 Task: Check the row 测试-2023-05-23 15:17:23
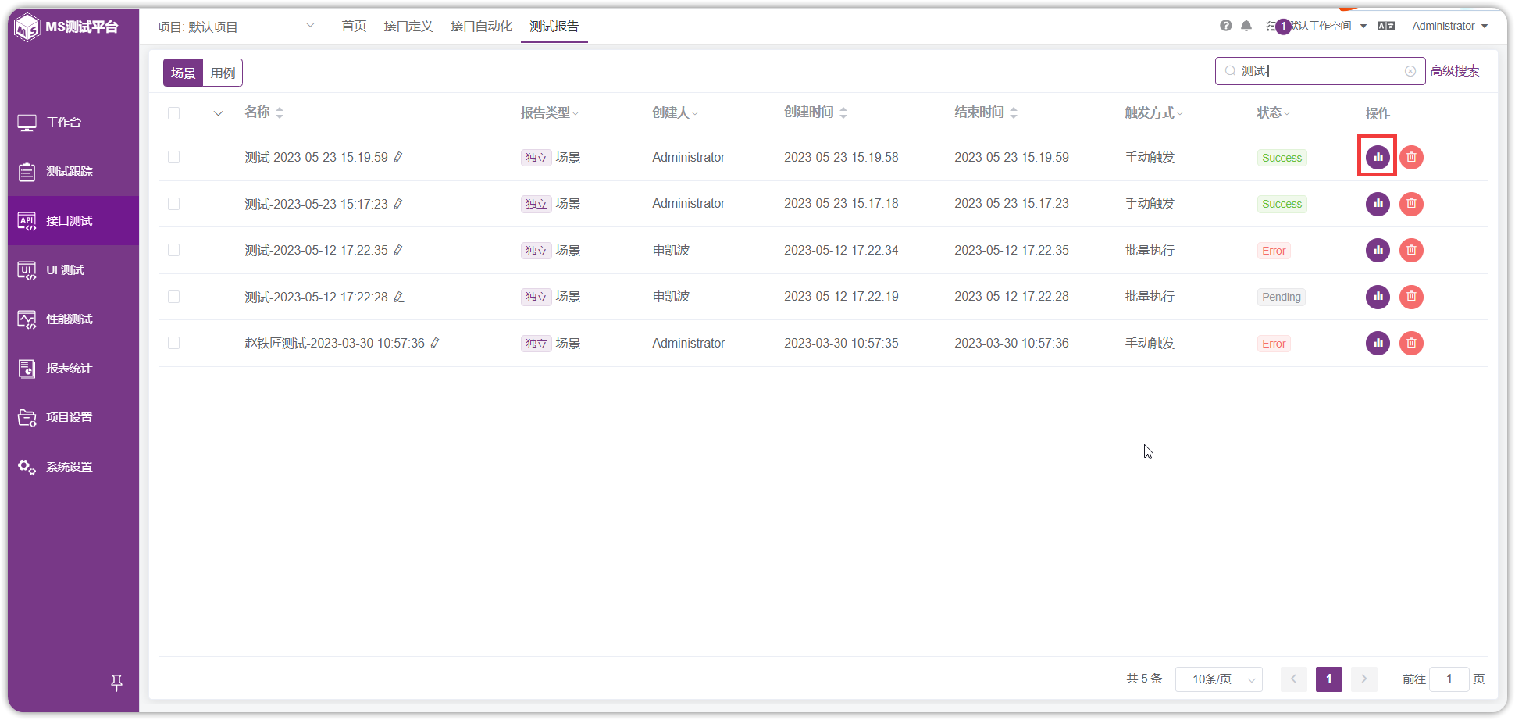[x=173, y=204]
